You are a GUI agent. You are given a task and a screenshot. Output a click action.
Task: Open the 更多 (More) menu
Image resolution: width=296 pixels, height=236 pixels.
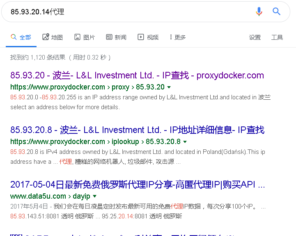178,37
